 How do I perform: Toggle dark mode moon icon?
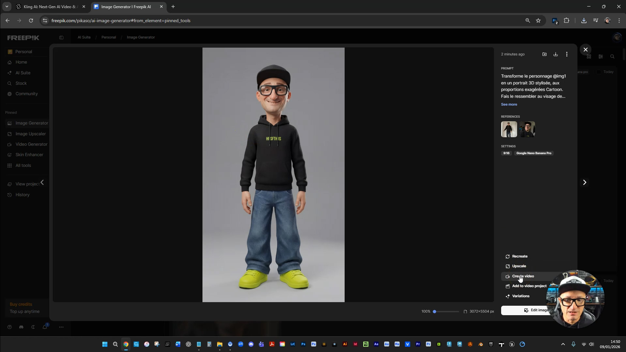33,327
